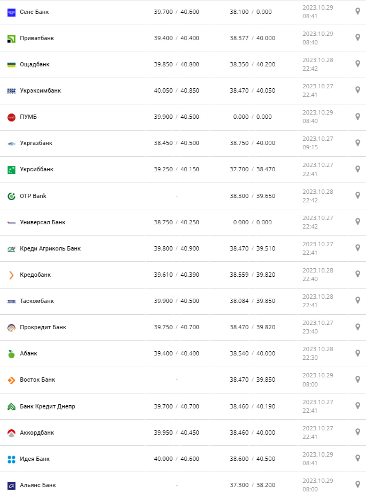Open map location for Сенс Банк

(x=357, y=11)
